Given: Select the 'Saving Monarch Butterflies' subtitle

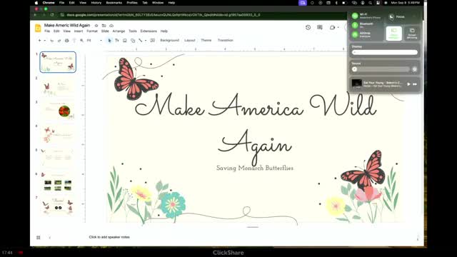Looking at the screenshot, I should pos(255,168).
